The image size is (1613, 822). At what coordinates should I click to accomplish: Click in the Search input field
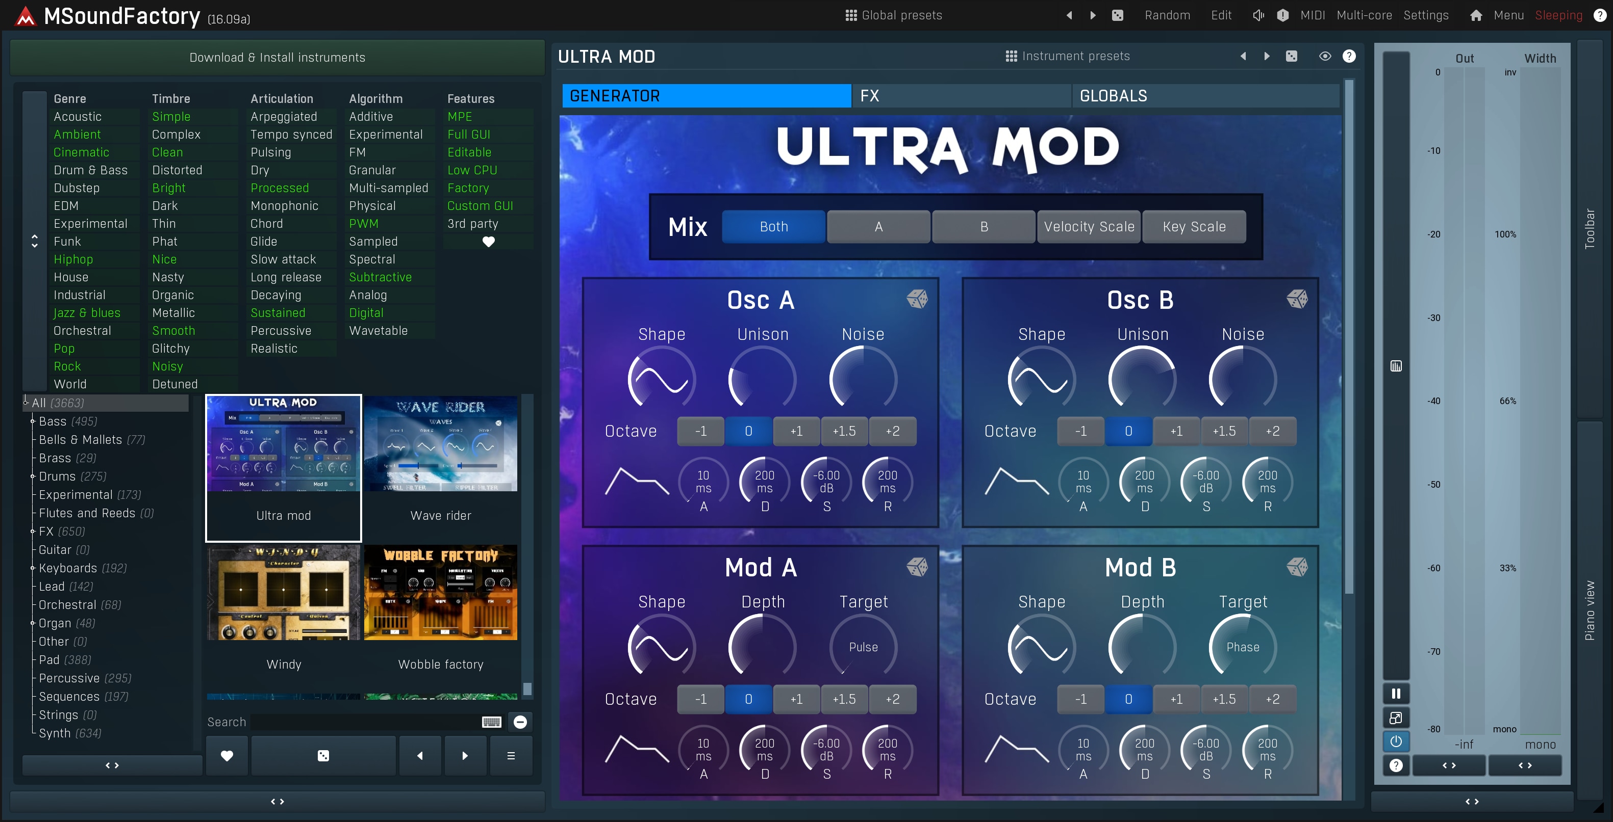365,722
